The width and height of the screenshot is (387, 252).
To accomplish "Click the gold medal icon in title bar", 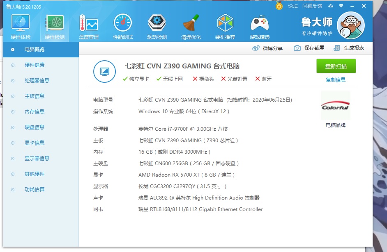I will click(279, 6).
